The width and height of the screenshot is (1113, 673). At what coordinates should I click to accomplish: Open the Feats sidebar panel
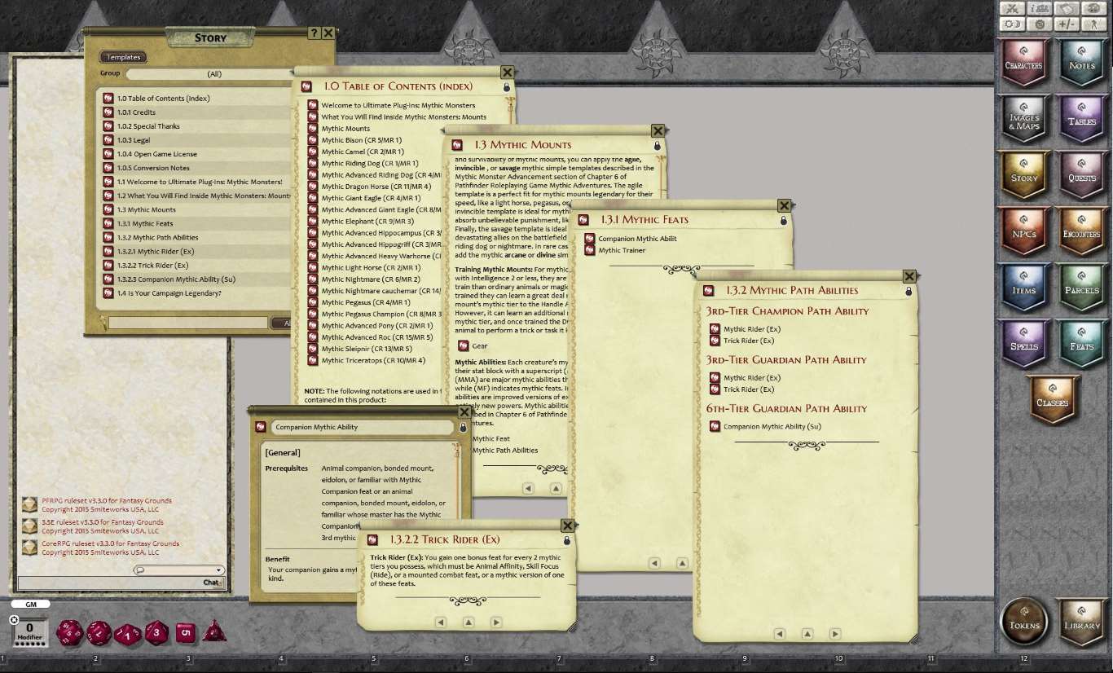pyautogui.click(x=1081, y=345)
